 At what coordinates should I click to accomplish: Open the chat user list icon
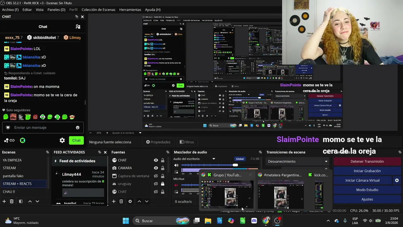point(78,27)
